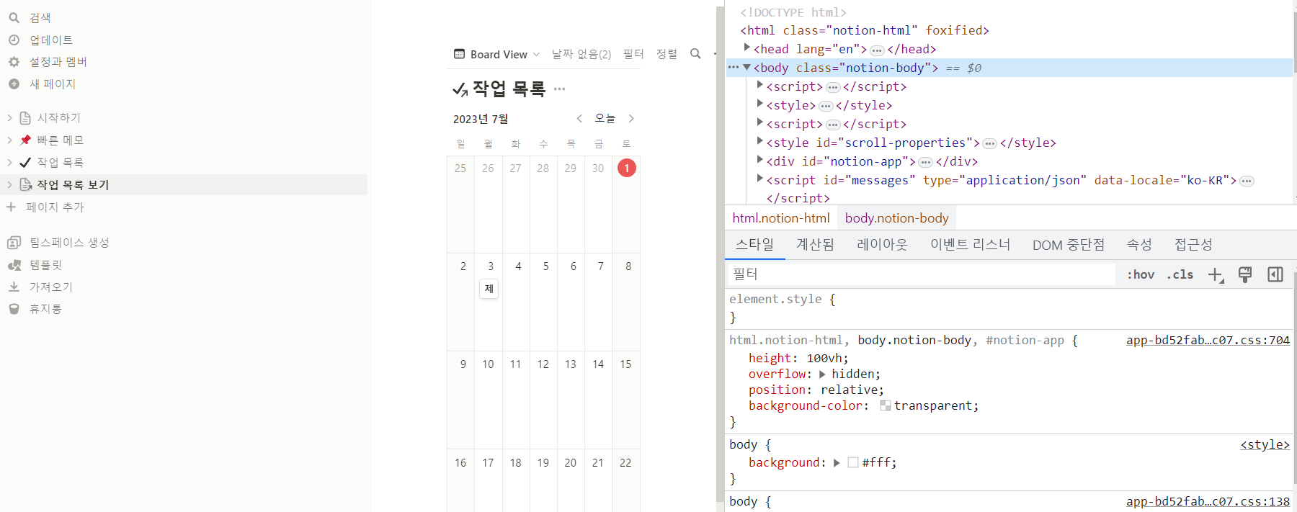This screenshot has height=512, width=1297.
Task: Go to previous month with left arrow
Action: [579, 119]
